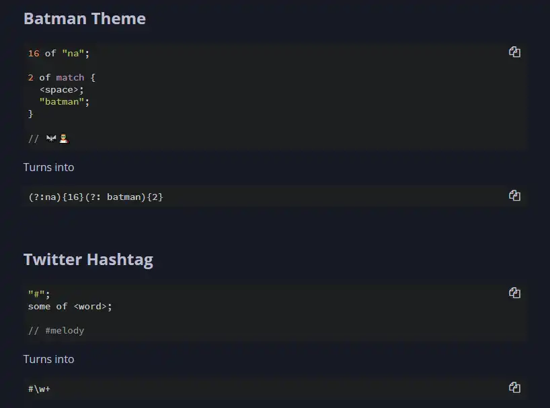Click the <space>; code line
Screen dimensions: 550x408
tap(62, 90)
